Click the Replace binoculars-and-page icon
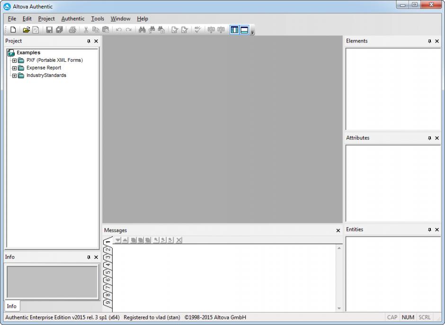This screenshot has width=445, height=325. point(161,30)
